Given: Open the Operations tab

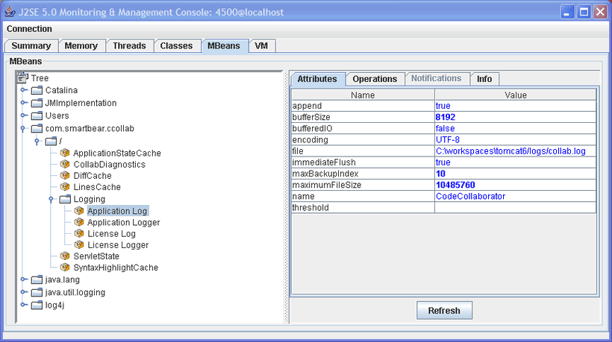Looking at the screenshot, I should click(x=375, y=79).
